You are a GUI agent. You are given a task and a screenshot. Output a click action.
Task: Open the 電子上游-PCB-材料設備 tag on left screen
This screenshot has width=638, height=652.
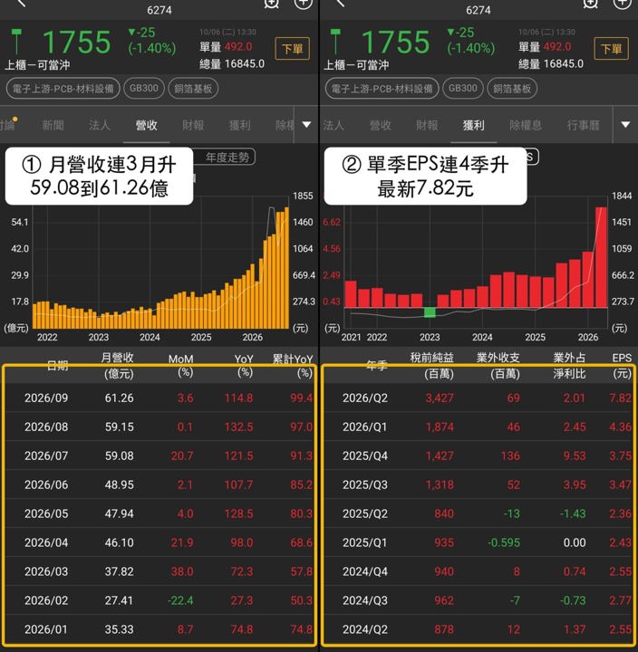(63, 89)
